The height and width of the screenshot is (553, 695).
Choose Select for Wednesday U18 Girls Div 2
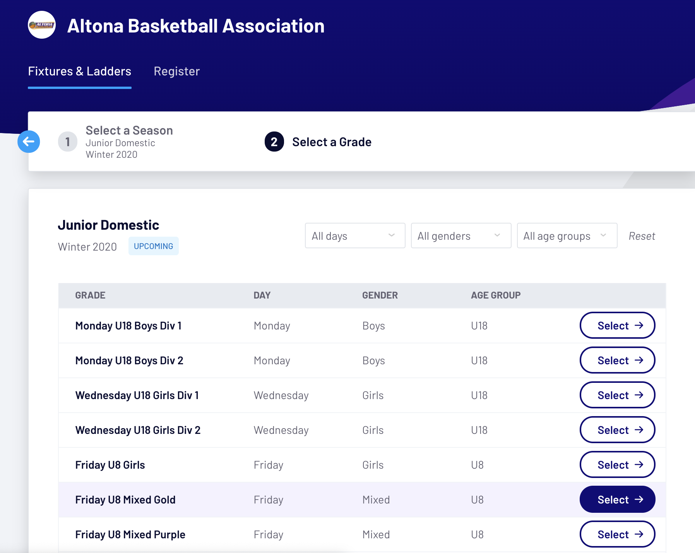(617, 430)
